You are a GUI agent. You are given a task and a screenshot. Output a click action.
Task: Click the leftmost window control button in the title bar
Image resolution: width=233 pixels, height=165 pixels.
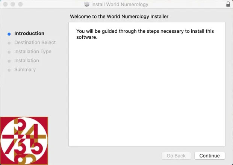(x=5, y=4)
